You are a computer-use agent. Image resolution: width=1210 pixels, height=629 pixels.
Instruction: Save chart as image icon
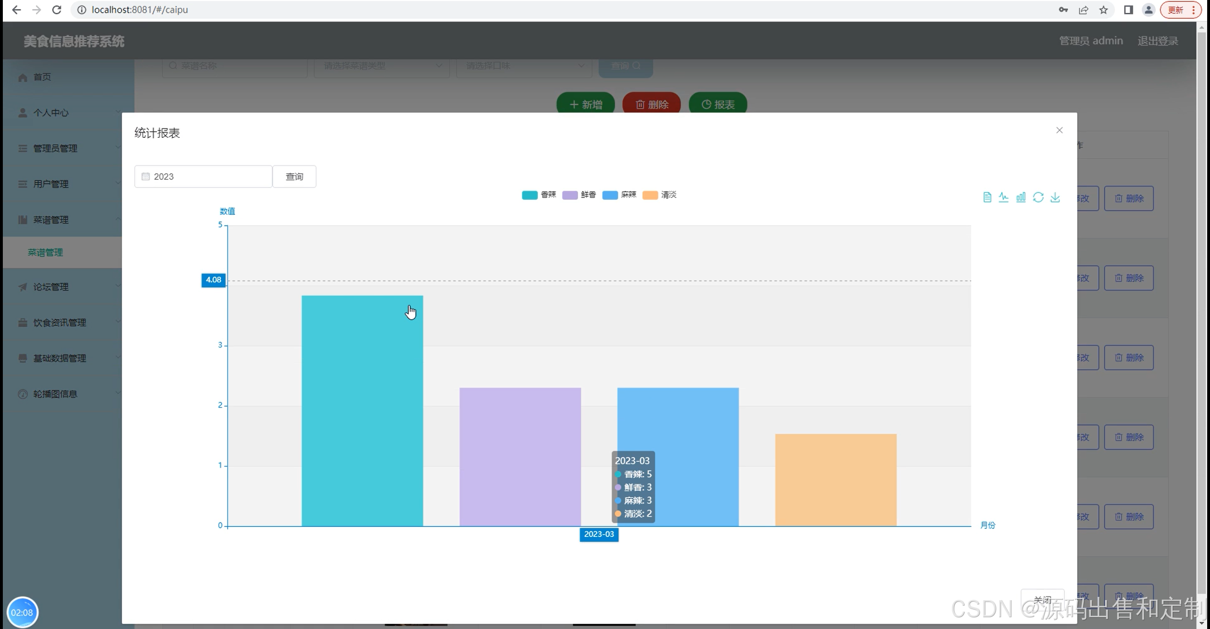click(1055, 197)
